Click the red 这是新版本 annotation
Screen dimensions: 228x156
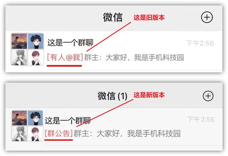(149, 95)
